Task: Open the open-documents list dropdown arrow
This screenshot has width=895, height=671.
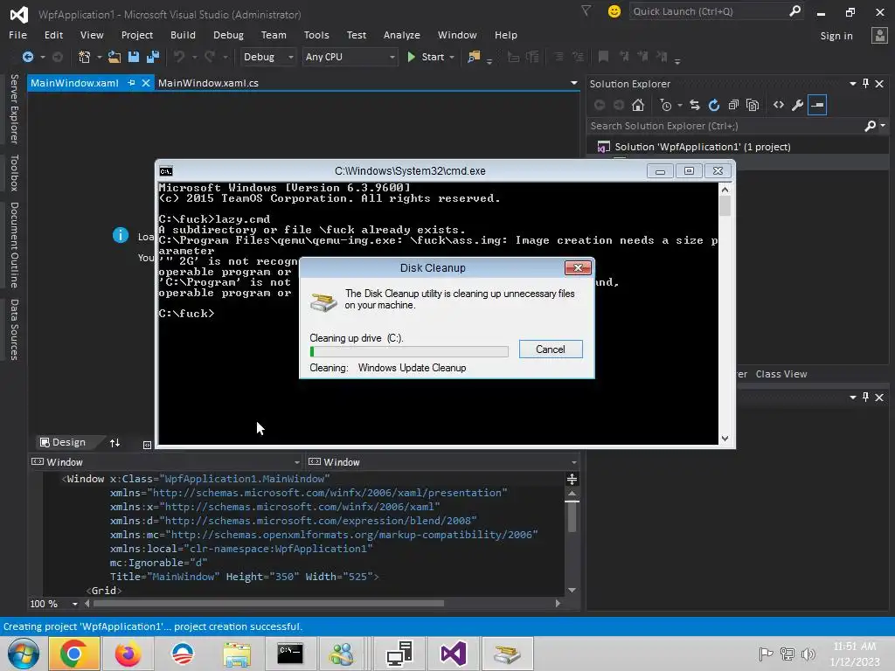Action: pyautogui.click(x=573, y=83)
